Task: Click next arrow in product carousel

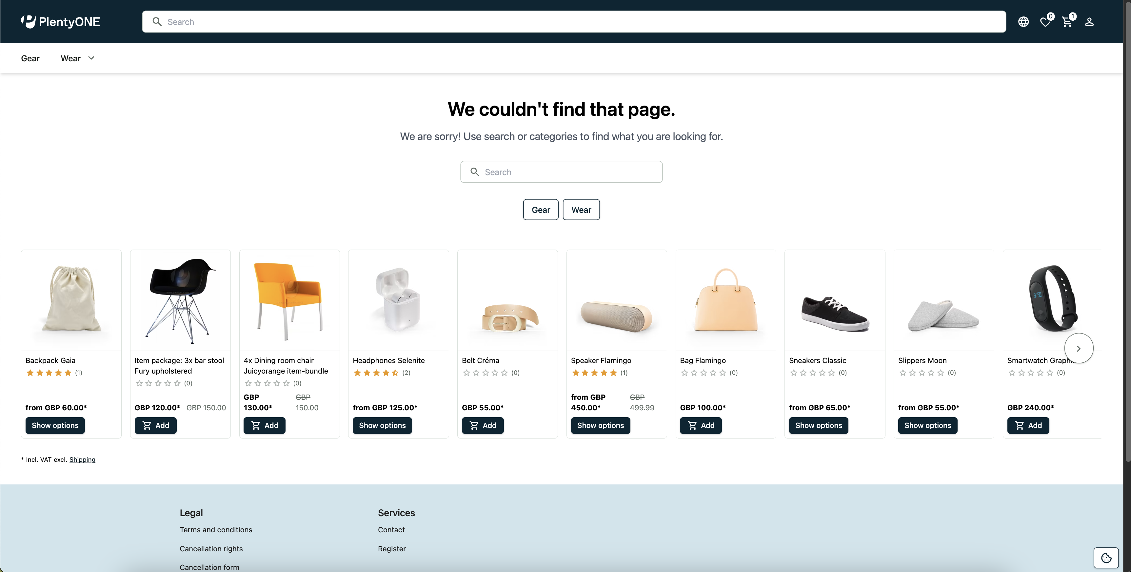Action: pos(1079,348)
